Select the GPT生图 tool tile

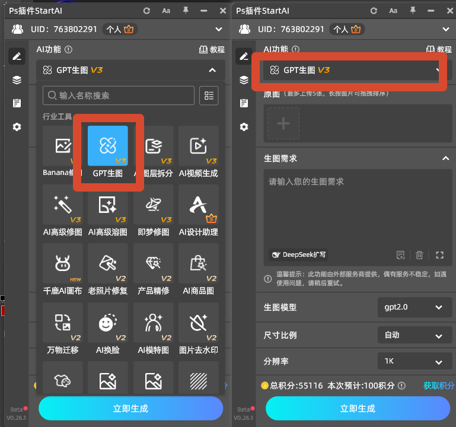(x=107, y=146)
